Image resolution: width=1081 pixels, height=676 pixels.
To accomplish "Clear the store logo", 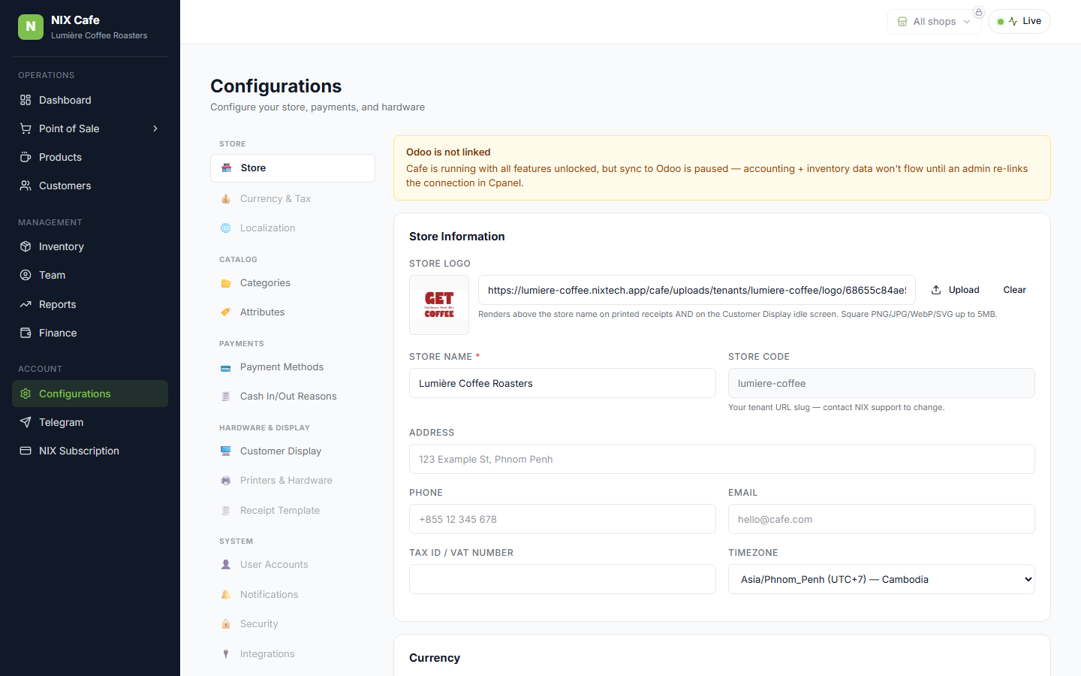I will [x=1014, y=290].
